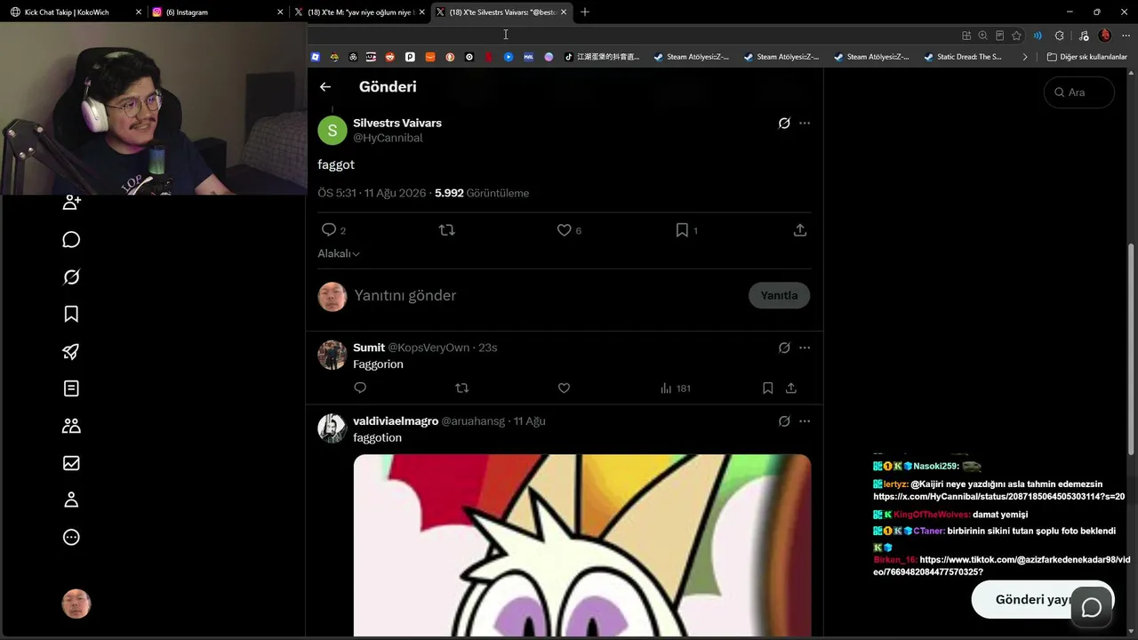Like the Silvestrs Vaivars post

(564, 230)
